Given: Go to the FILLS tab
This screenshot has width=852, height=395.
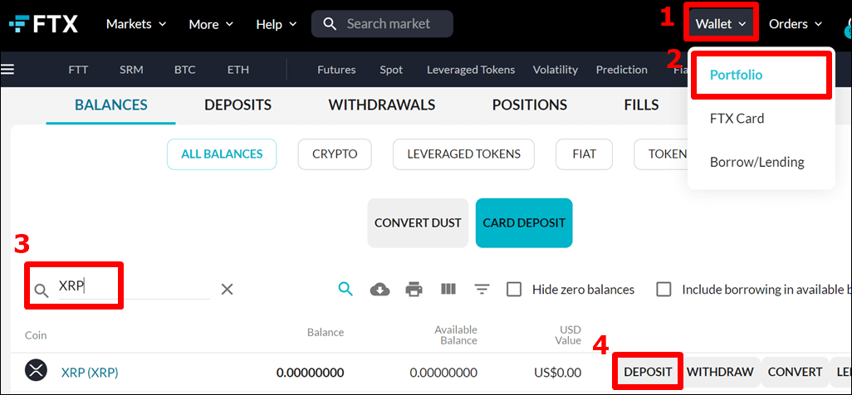Looking at the screenshot, I should tap(642, 105).
